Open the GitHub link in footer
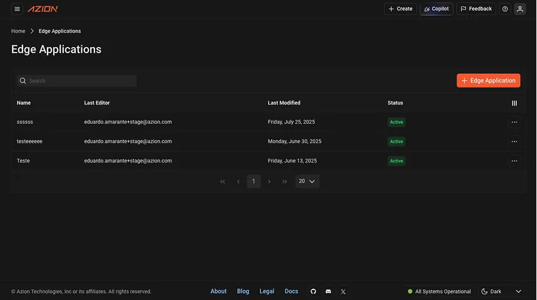 314,291
